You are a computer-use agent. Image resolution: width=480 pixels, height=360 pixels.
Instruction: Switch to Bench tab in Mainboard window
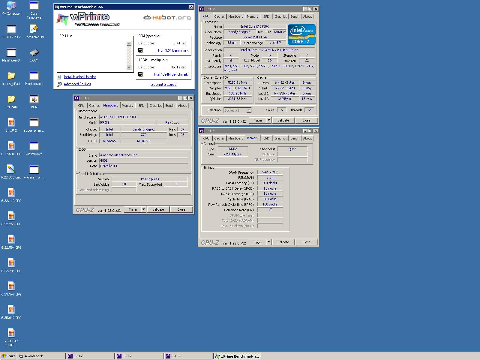click(x=169, y=106)
